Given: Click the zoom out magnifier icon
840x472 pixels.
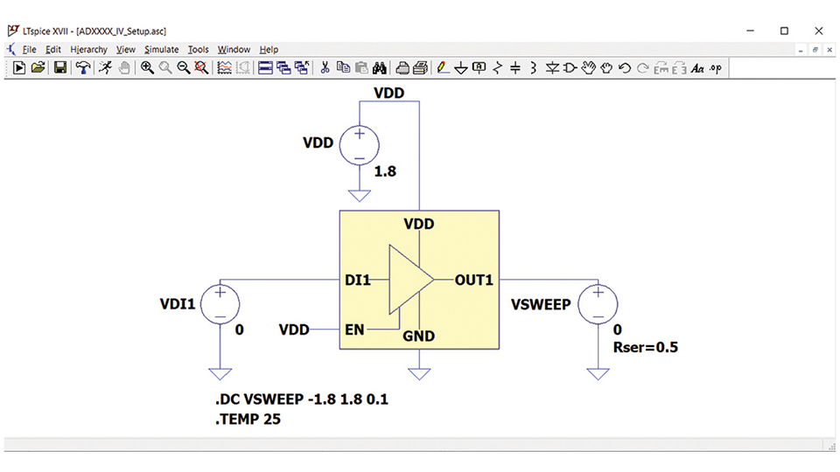Looking at the screenshot, I should (x=184, y=68).
